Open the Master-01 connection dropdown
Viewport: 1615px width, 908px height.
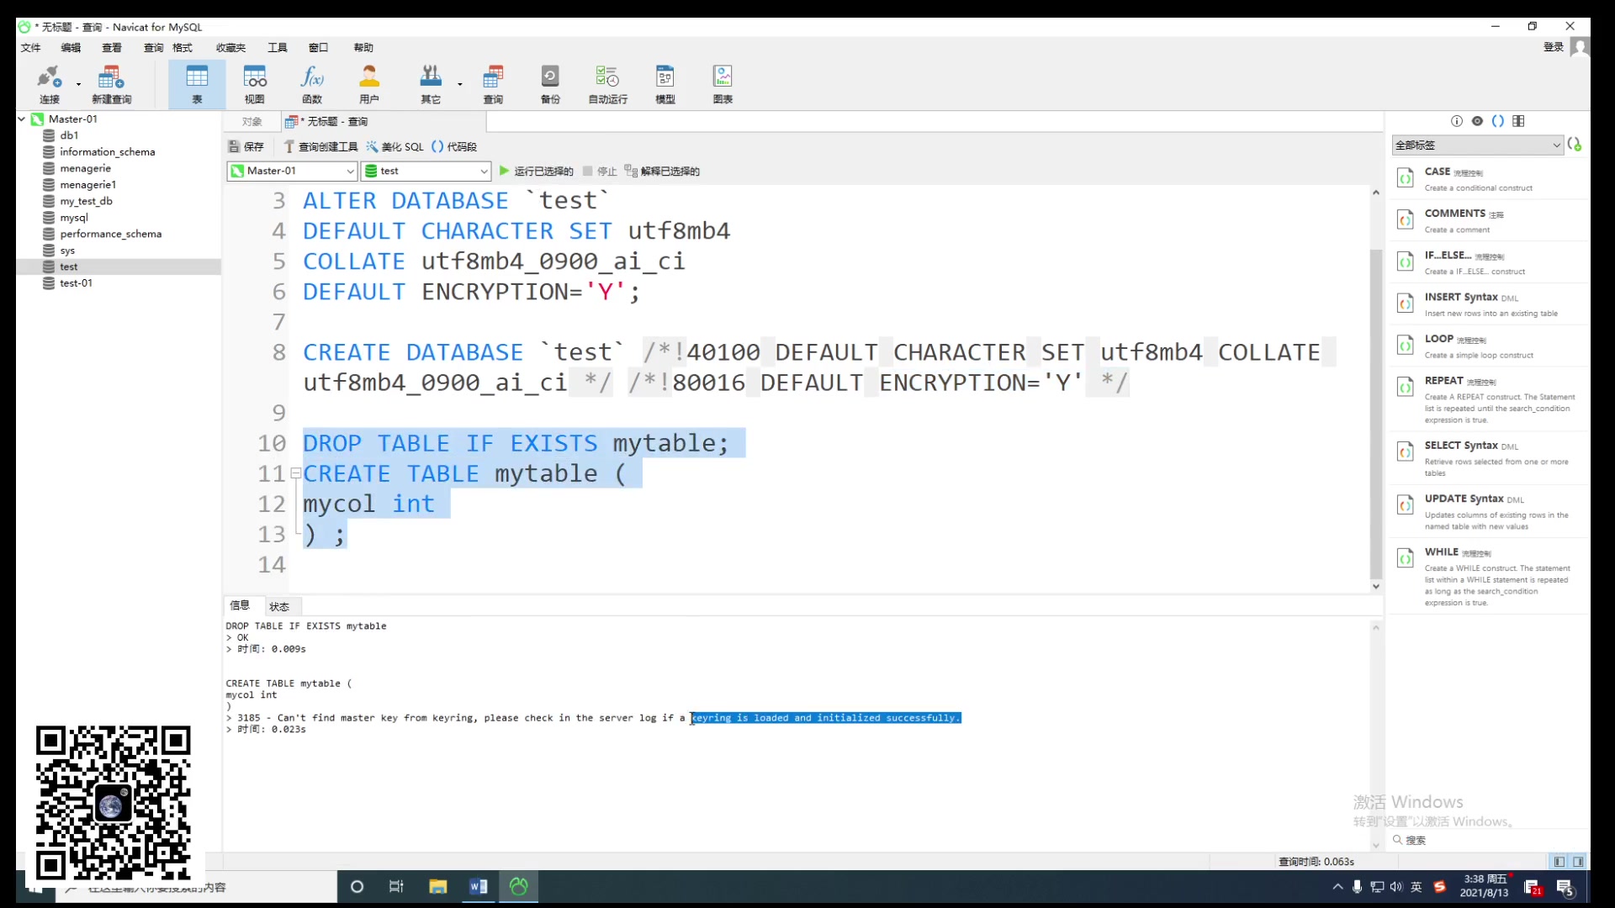tap(292, 171)
